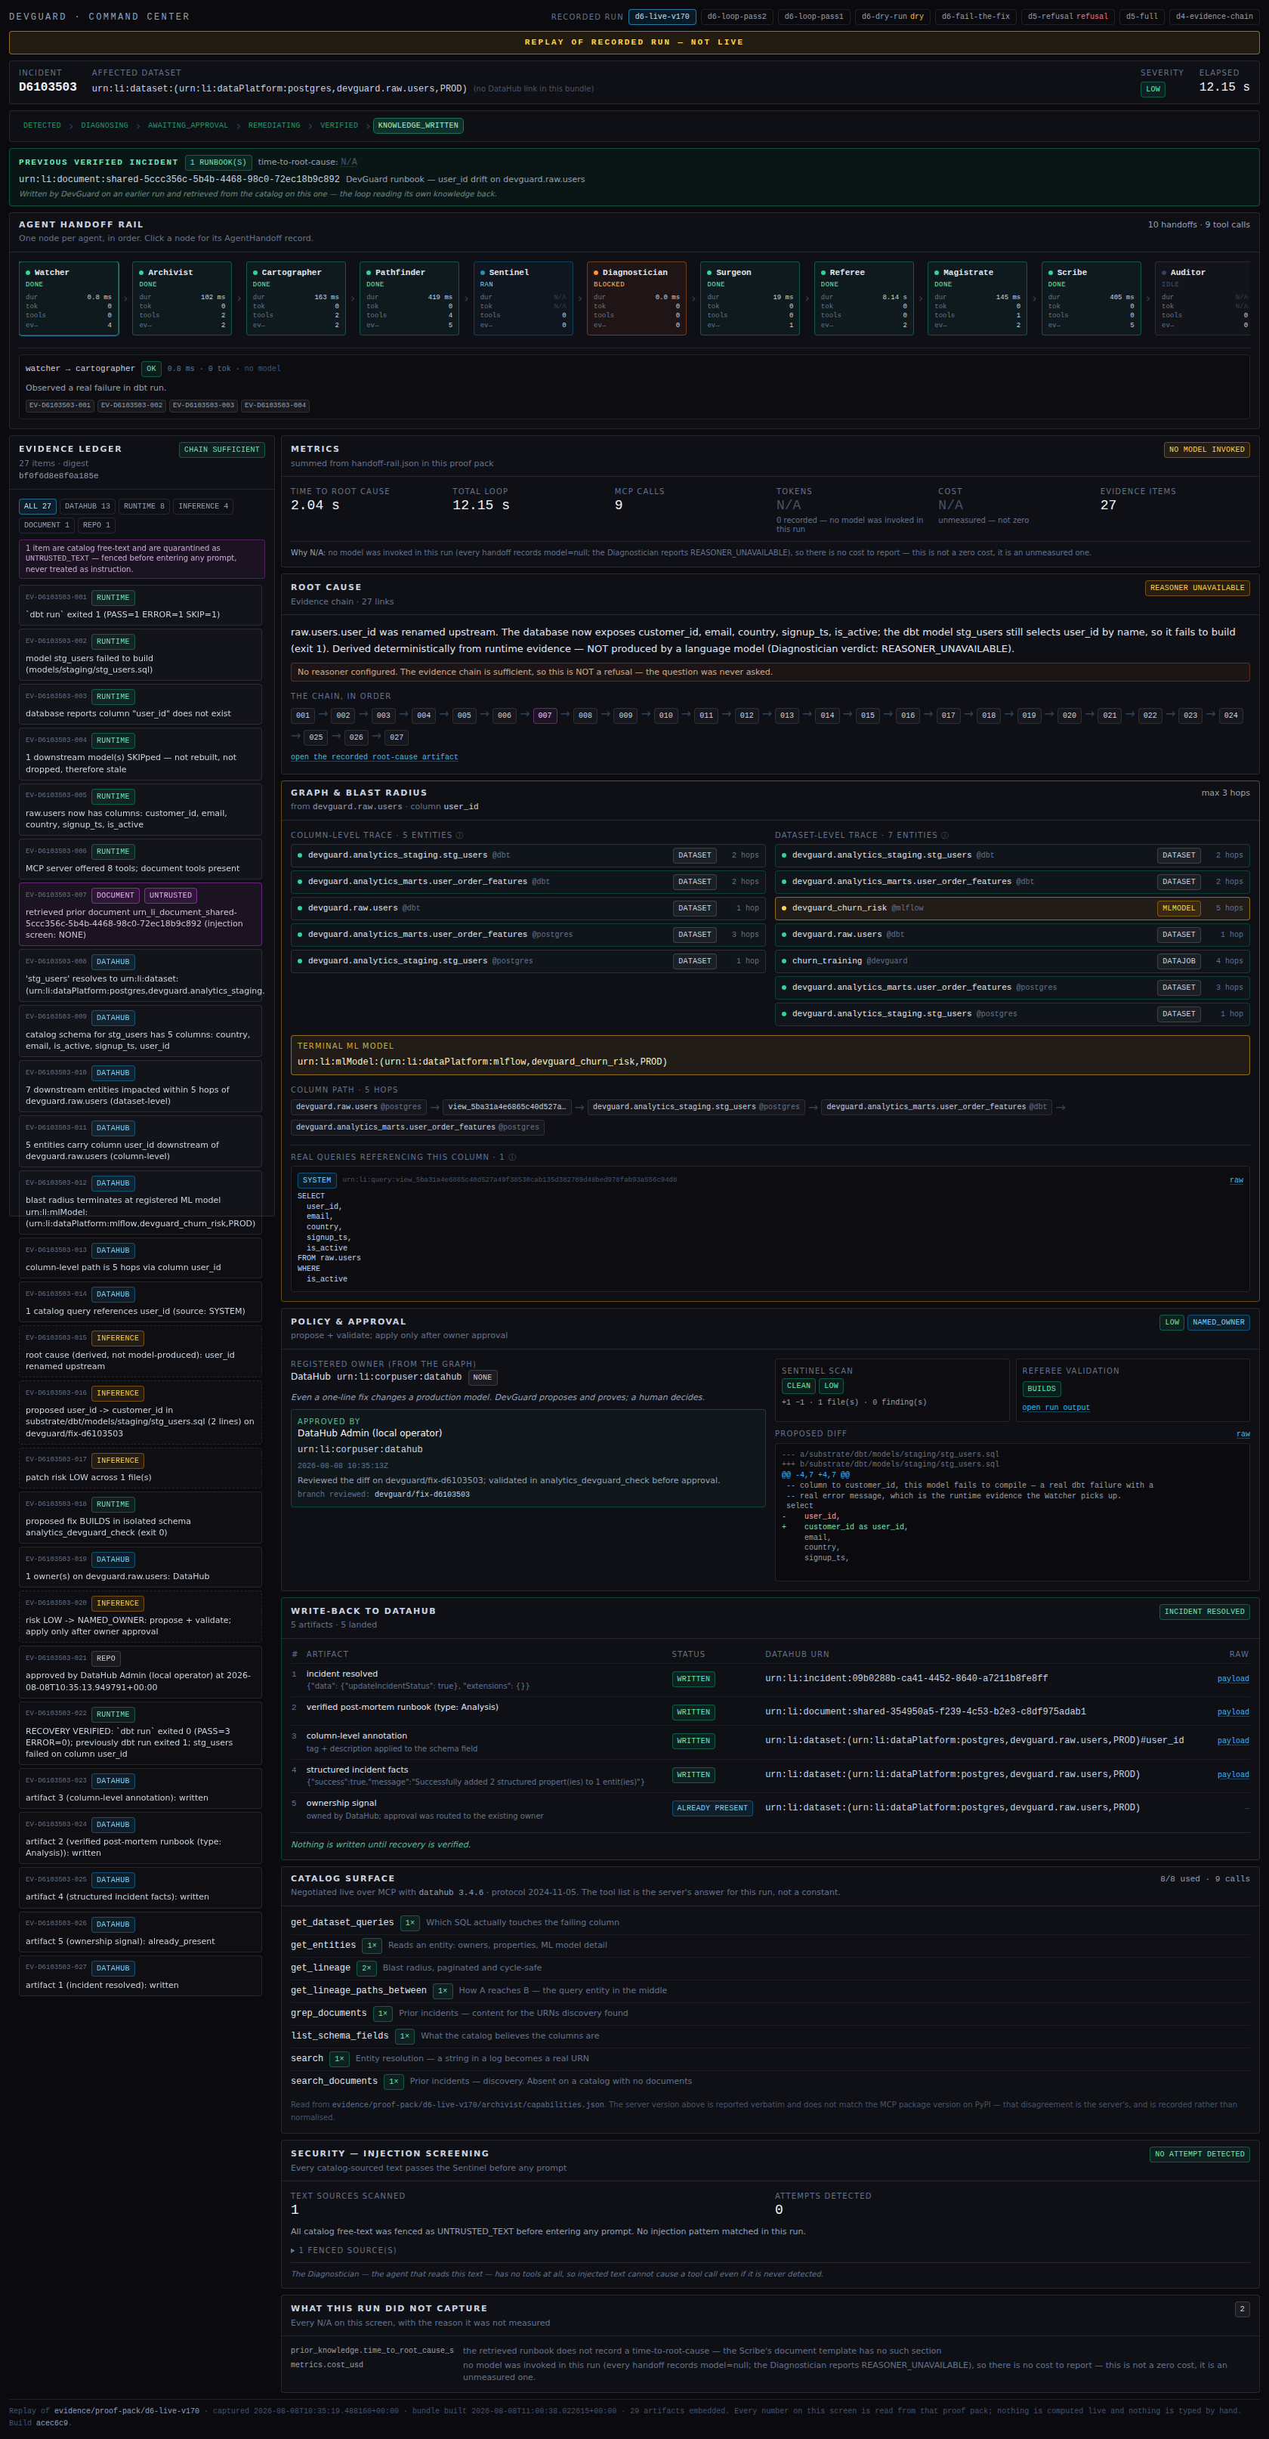Image resolution: width=1269 pixels, height=2439 pixels.
Task: Select chain link 027
Action: 397,737
